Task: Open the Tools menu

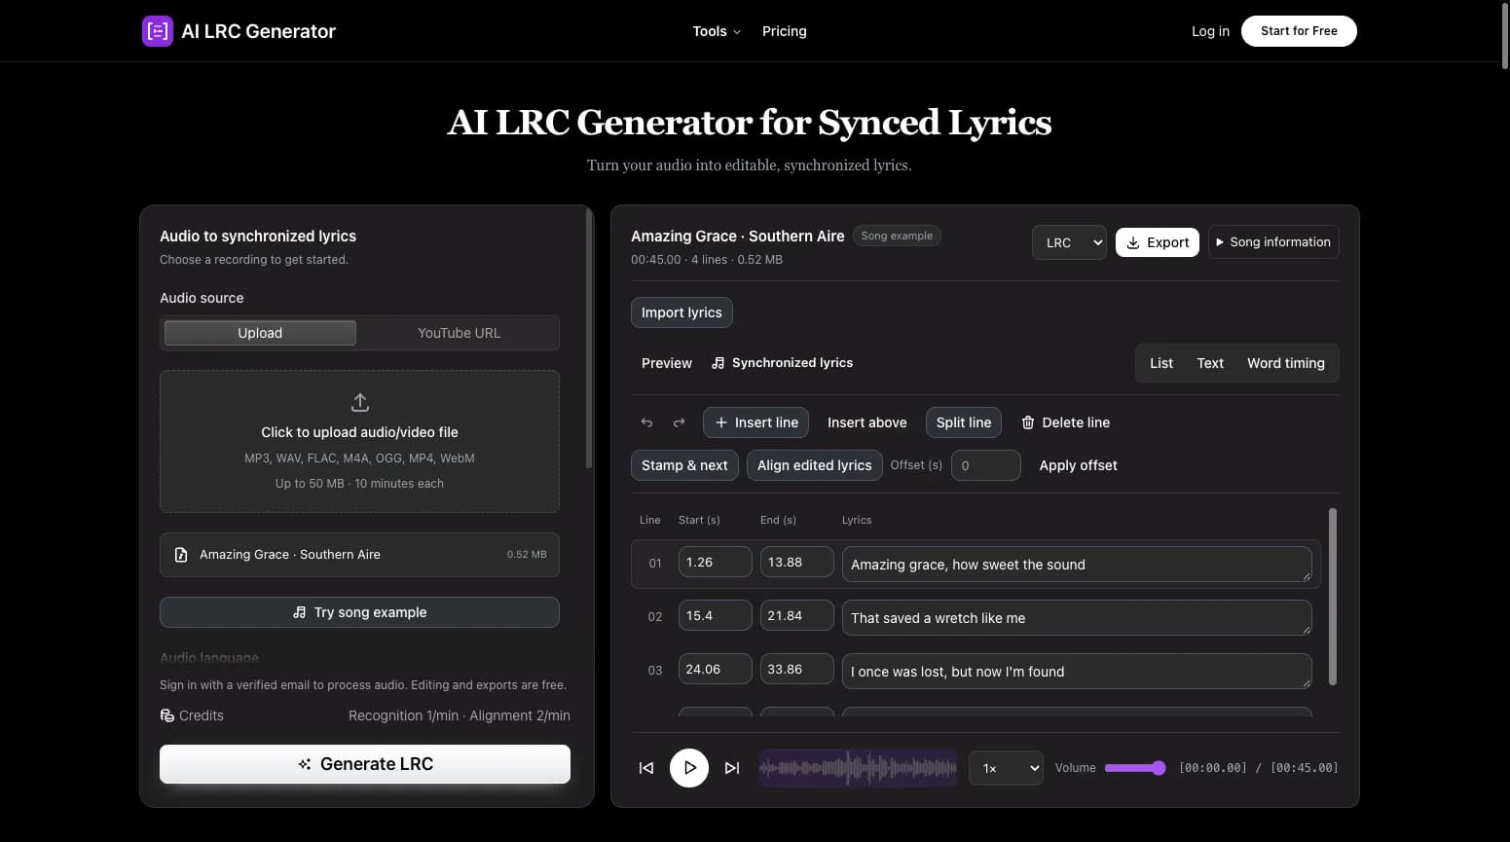Action: point(717,31)
